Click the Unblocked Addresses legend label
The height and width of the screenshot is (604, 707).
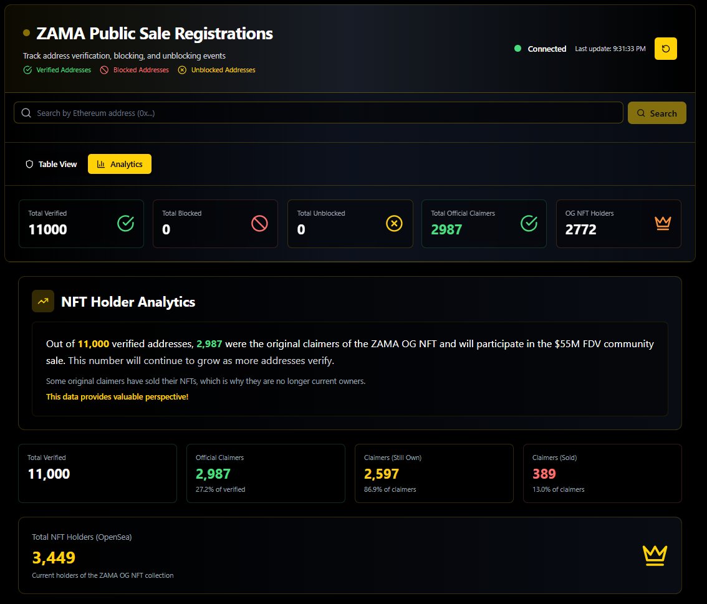point(223,70)
